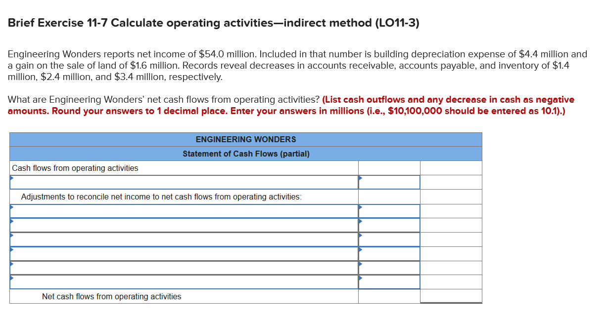Click the Net cash flows from operating activities label
This screenshot has width=608, height=318.
[114, 296]
